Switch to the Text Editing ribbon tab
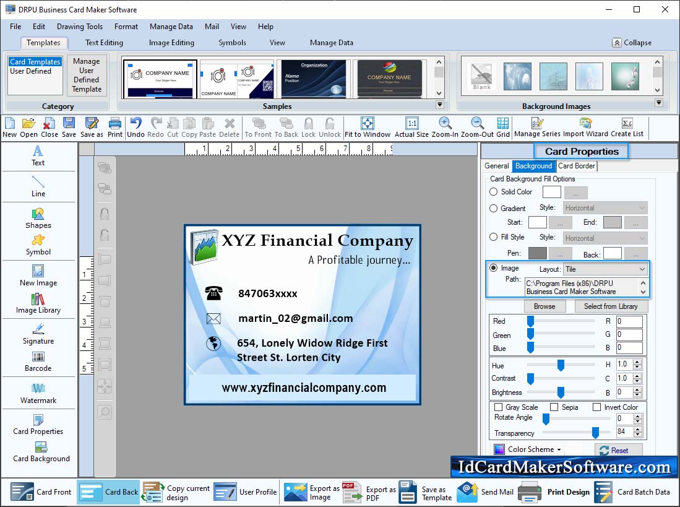This screenshot has width=680, height=507. tap(104, 43)
